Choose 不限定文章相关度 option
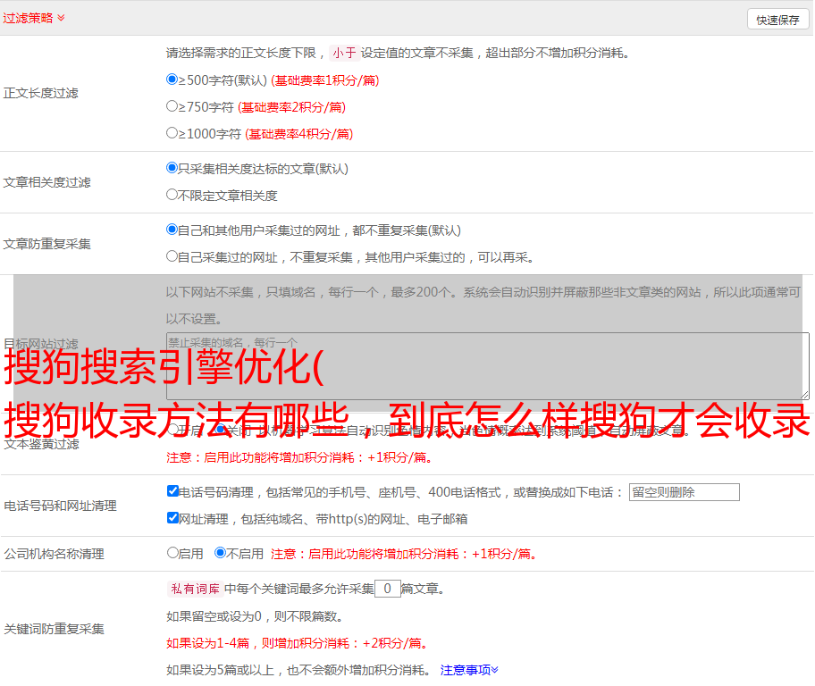Screen dimensions: 815x686 click(x=172, y=195)
